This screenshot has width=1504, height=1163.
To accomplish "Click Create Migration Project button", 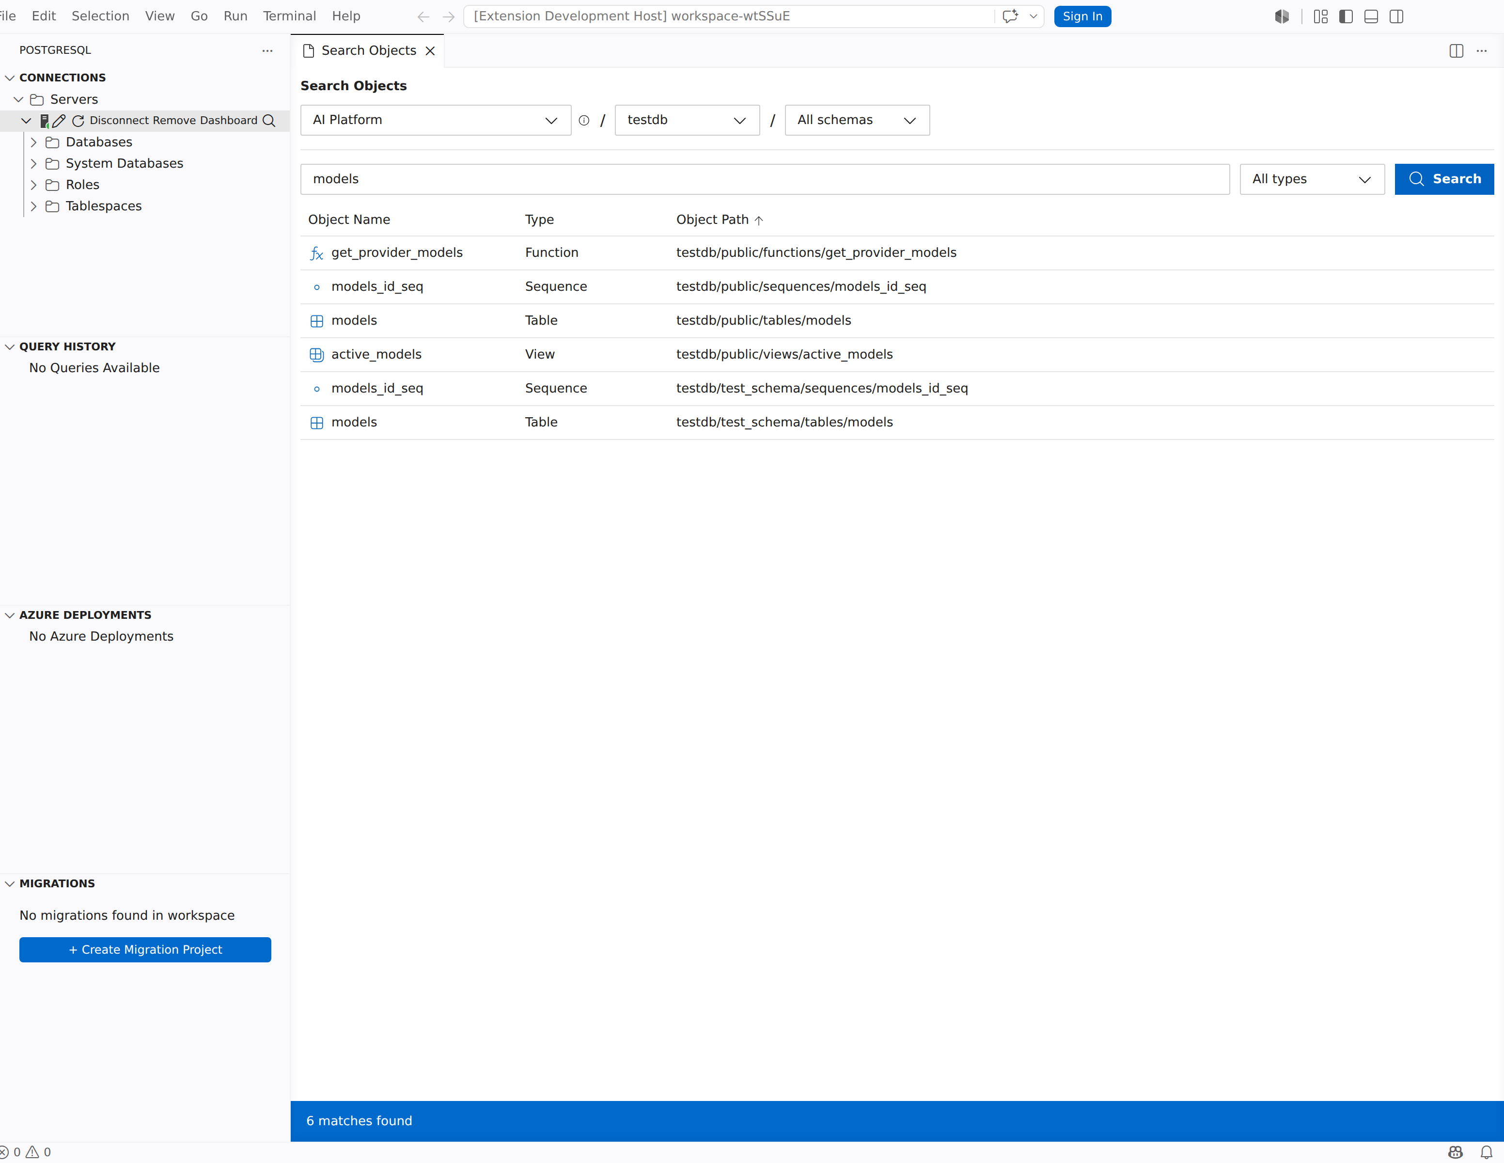I will [x=145, y=950].
